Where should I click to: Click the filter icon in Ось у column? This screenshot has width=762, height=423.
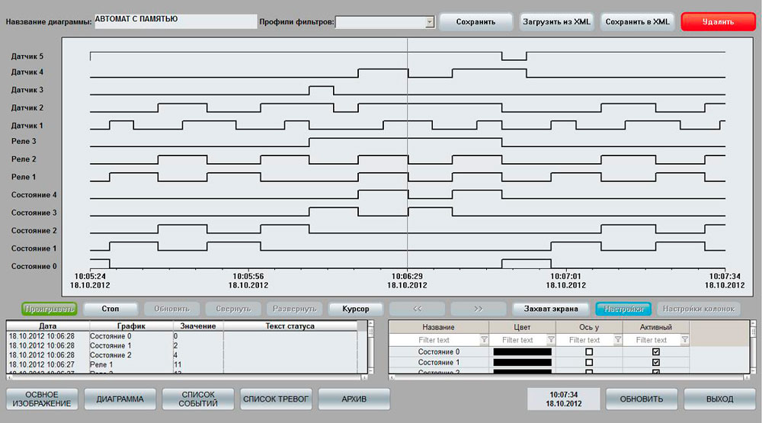point(617,340)
